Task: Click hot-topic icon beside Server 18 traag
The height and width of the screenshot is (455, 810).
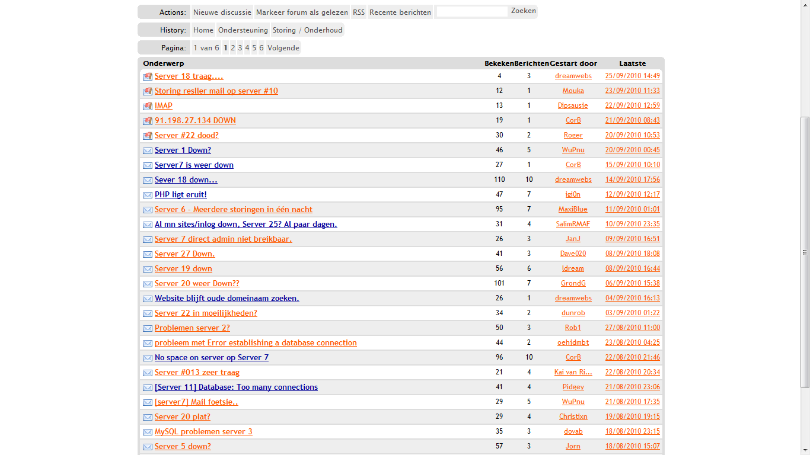Action: [x=148, y=76]
